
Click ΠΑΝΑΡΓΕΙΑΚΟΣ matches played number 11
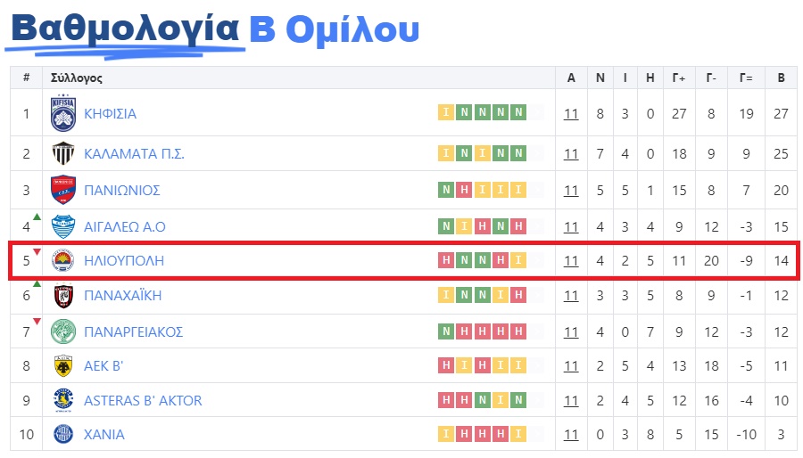pos(571,331)
